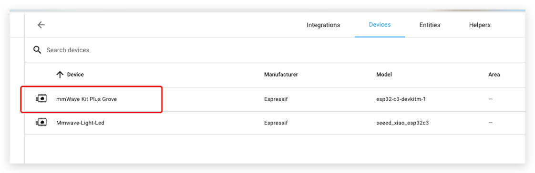Focus the Search devices field

[275, 50]
